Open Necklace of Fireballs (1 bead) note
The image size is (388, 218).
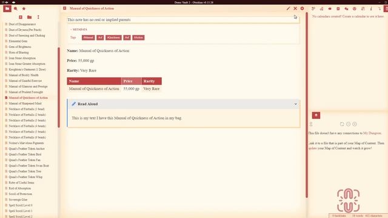pos(27,109)
